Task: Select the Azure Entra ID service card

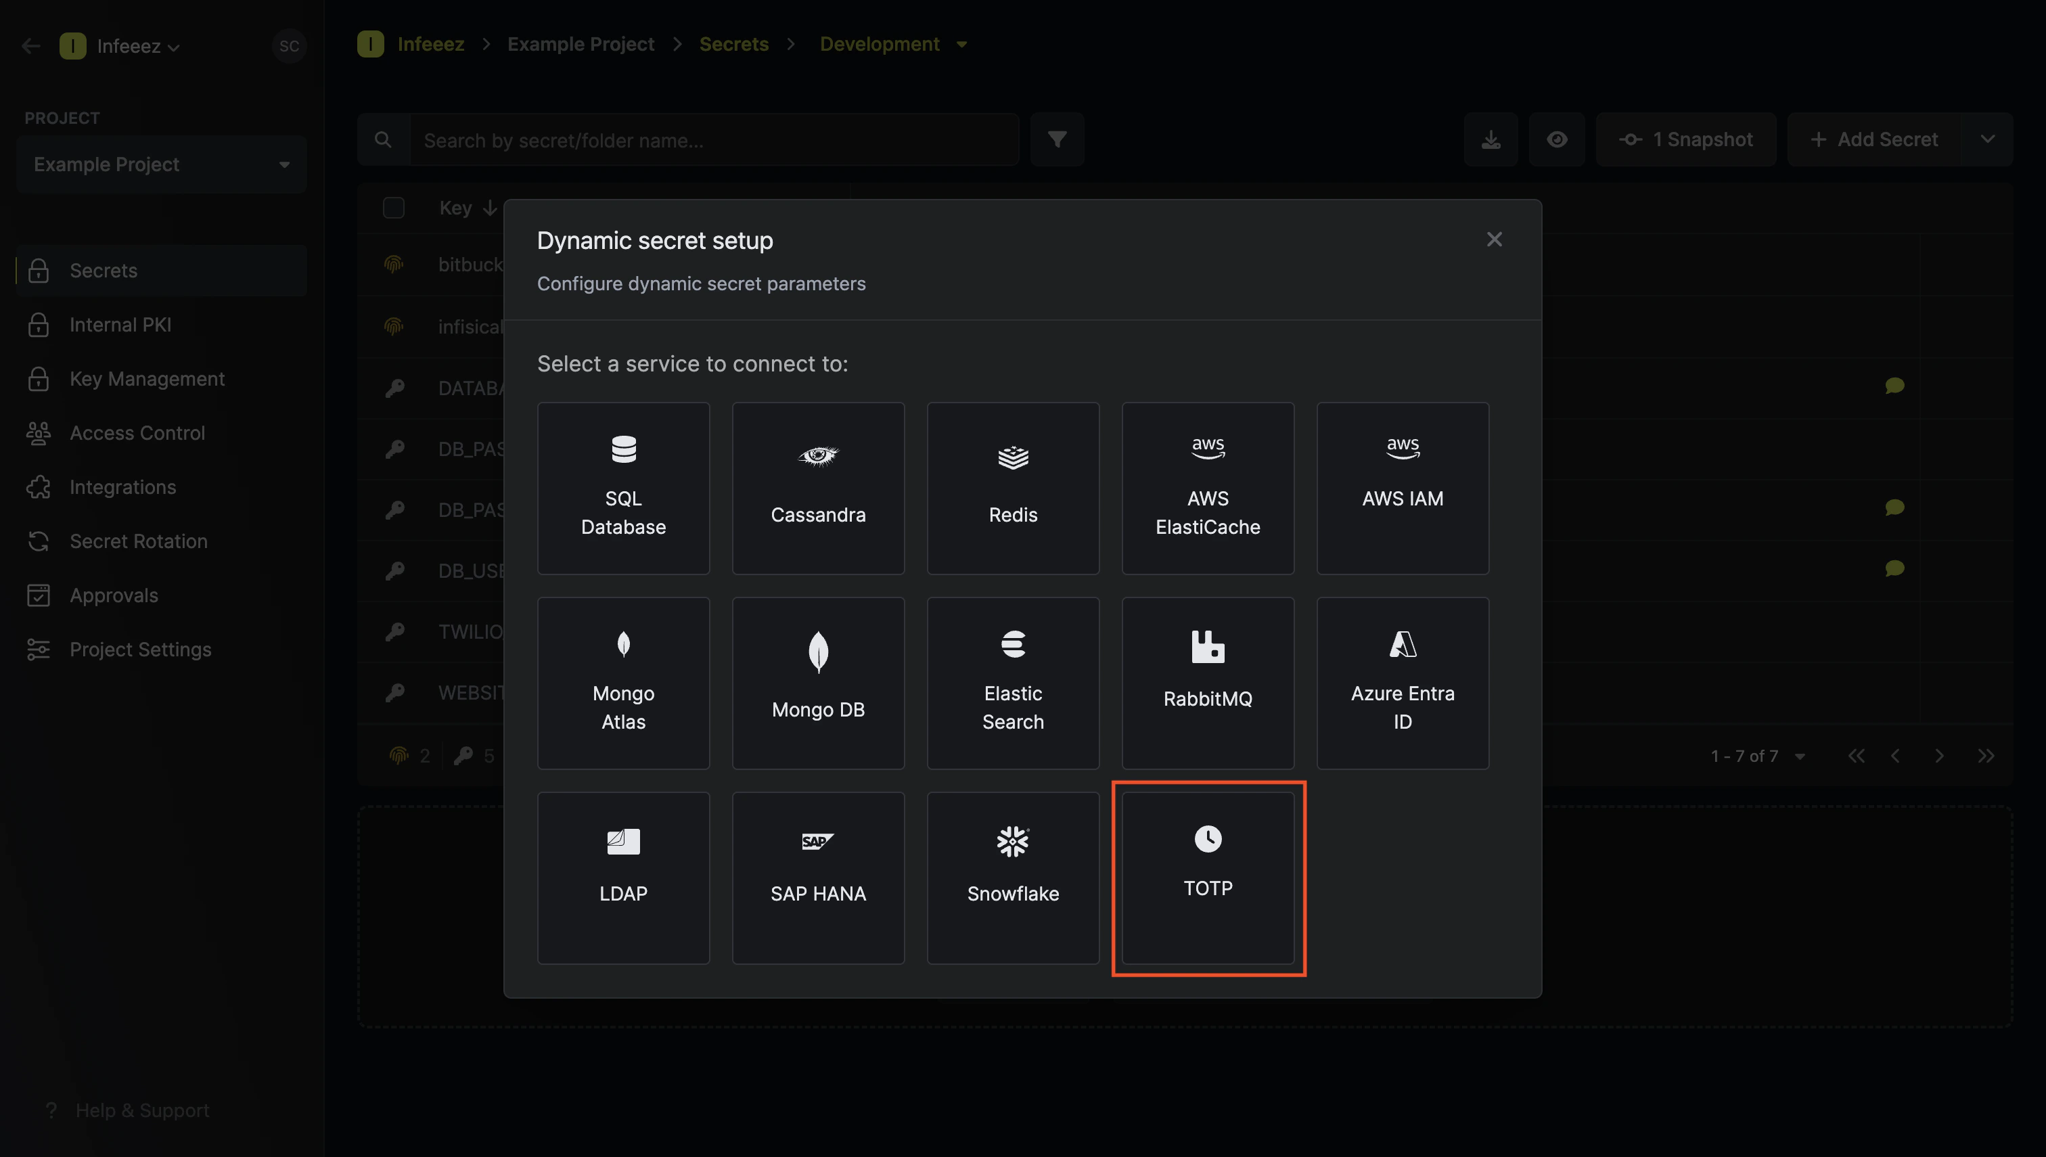Action: (x=1403, y=683)
